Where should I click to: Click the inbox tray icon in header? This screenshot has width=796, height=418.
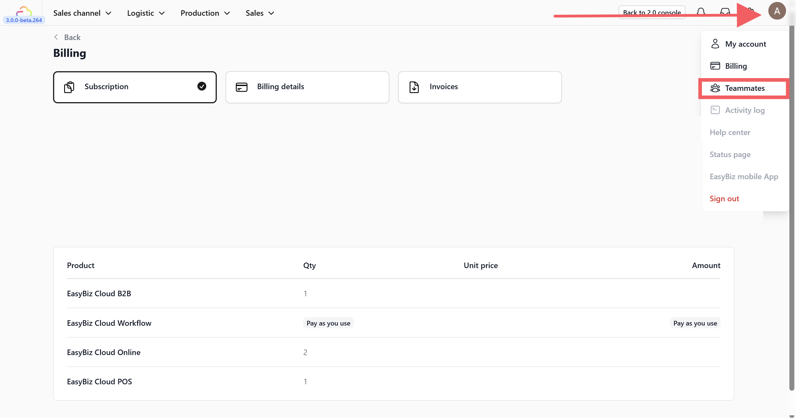725,12
